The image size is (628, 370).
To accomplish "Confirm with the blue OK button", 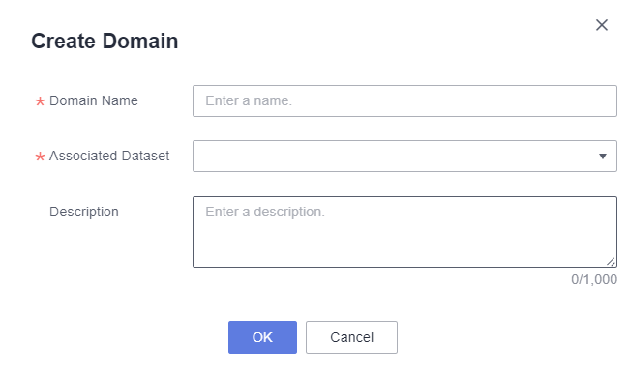I will [x=262, y=337].
